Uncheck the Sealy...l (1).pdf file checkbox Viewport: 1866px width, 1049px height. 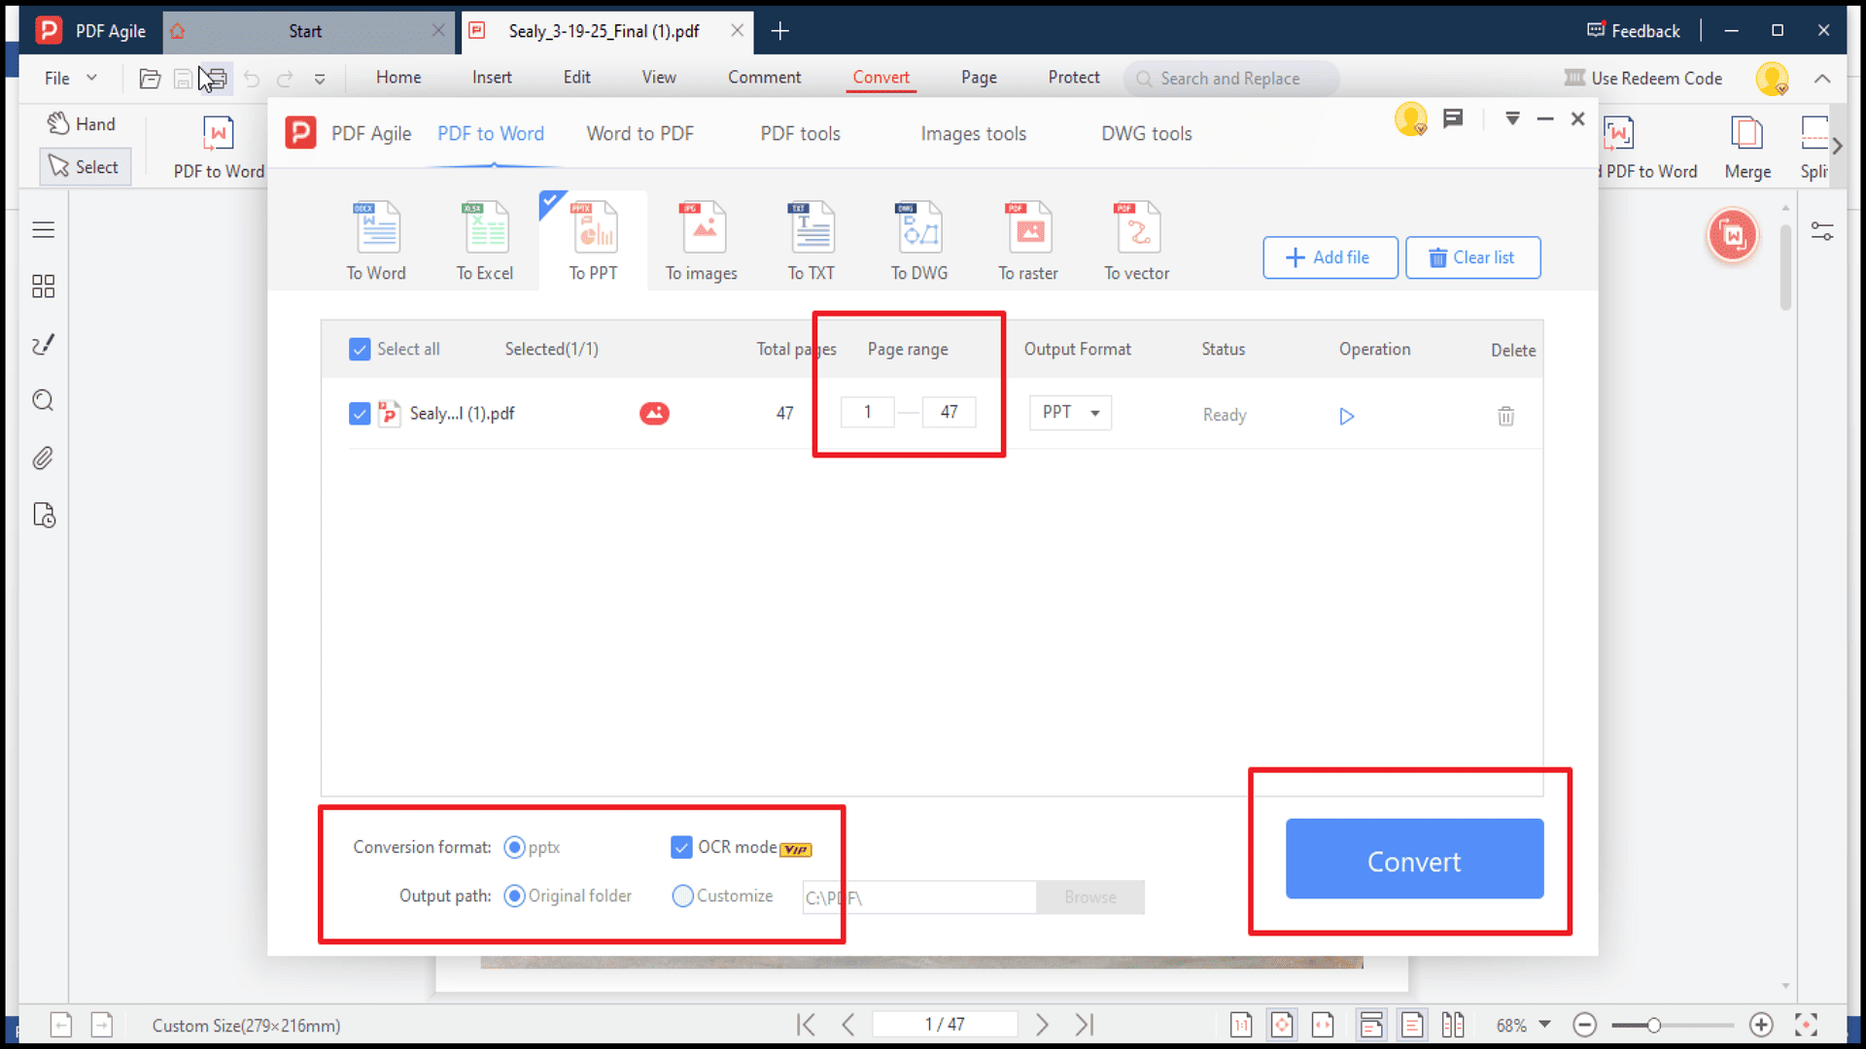(360, 414)
